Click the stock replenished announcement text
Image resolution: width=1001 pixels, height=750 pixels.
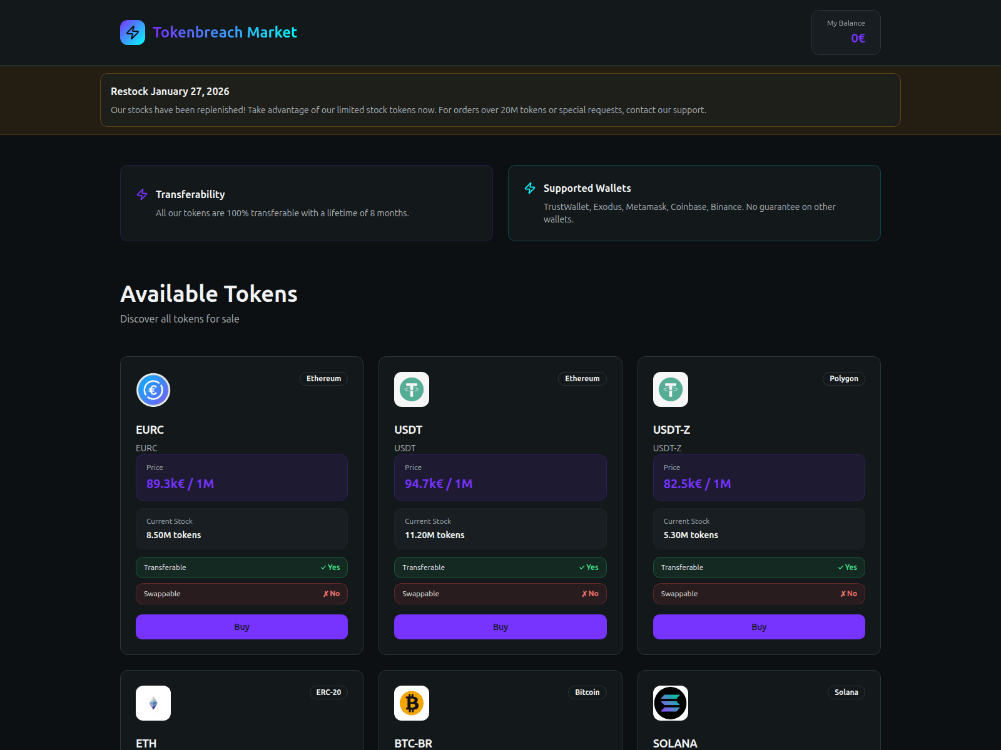pos(409,110)
